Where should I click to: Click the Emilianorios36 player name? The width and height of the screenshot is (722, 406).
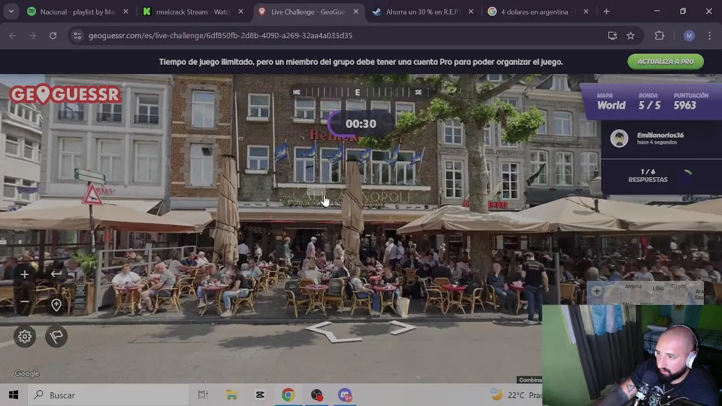(x=660, y=135)
